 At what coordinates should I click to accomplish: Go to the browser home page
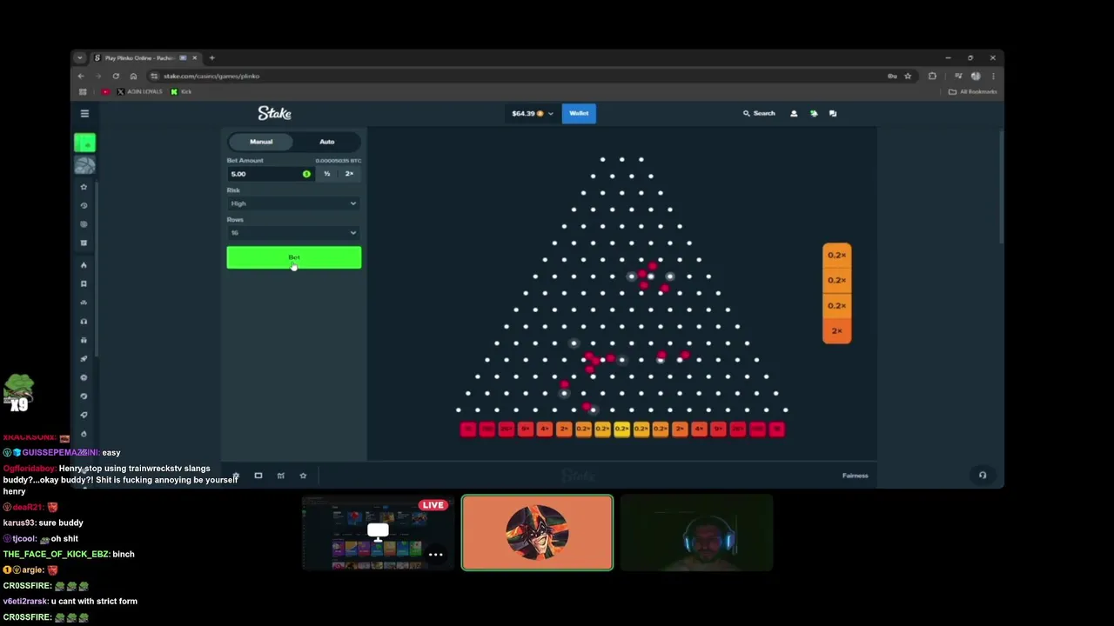tap(133, 76)
